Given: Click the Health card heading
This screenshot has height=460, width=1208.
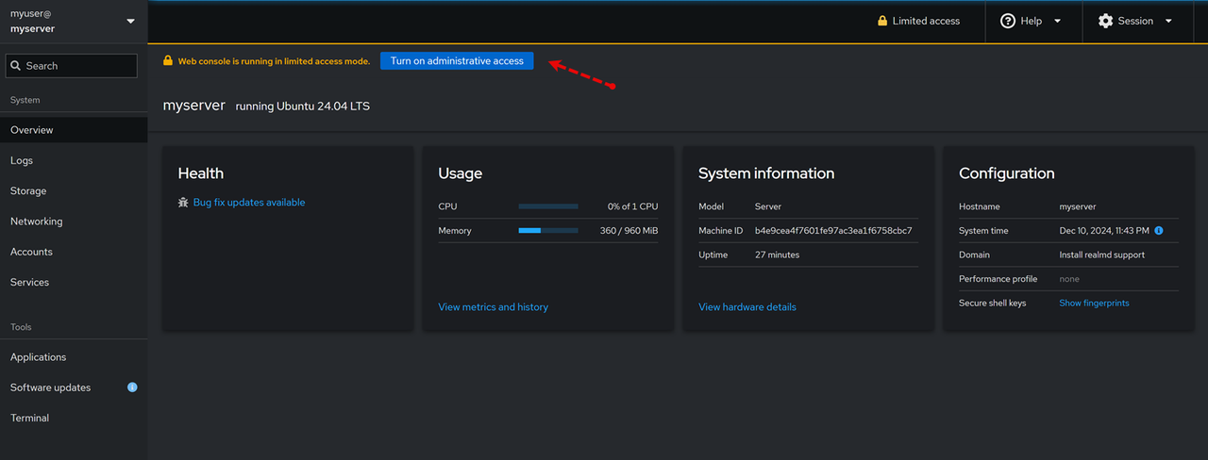Looking at the screenshot, I should click(x=200, y=173).
